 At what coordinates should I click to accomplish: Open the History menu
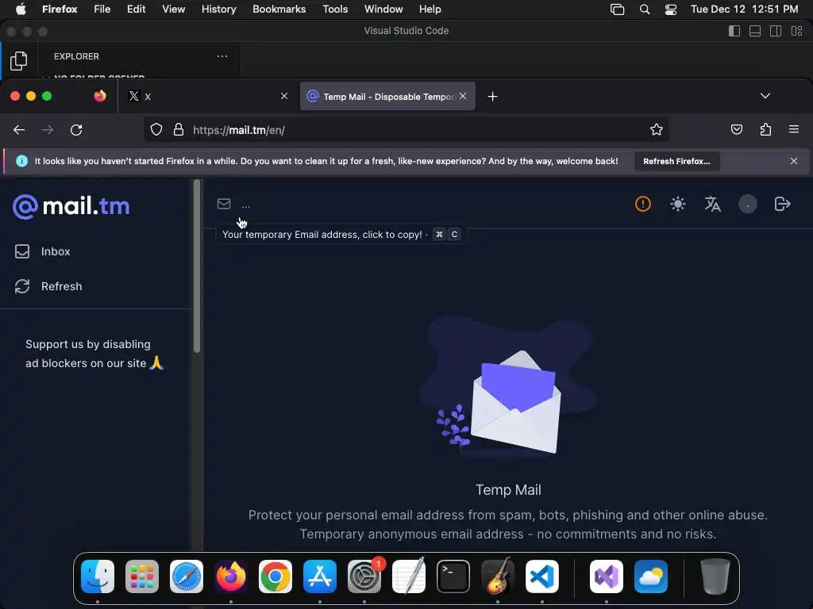click(x=219, y=10)
